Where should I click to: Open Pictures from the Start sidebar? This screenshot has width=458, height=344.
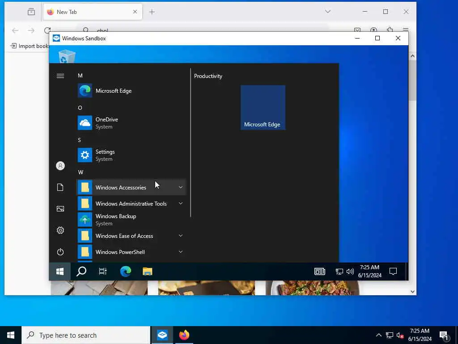tap(60, 209)
